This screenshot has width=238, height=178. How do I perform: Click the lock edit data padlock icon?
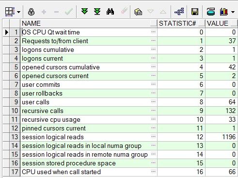tap(31, 12)
